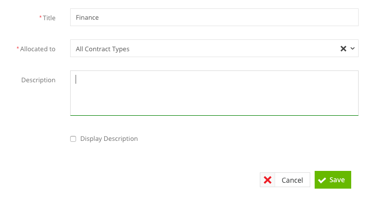Image resolution: width=368 pixels, height=197 pixels.
Task: Click inside the Description text area
Action: point(214,93)
